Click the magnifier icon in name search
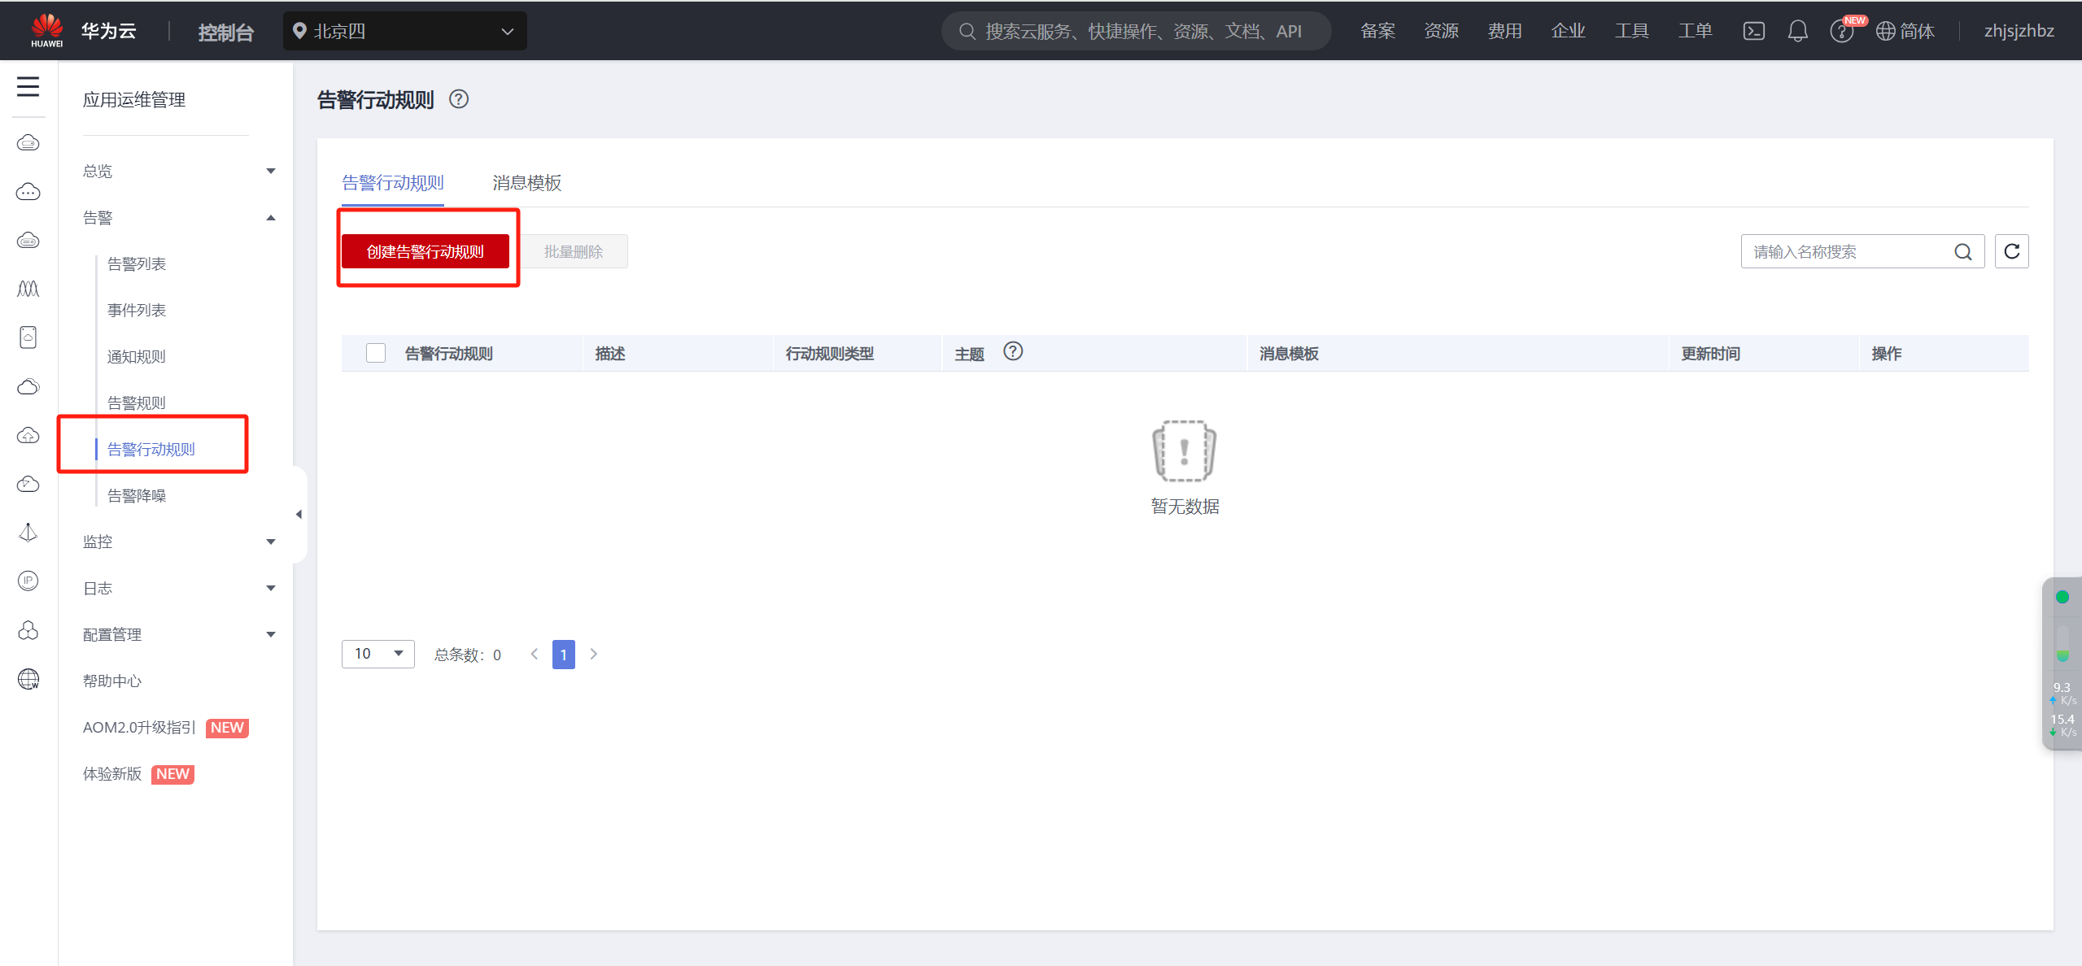Image resolution: width=2082 pixels, height=966 pixels. click(x=1963, y=252)
